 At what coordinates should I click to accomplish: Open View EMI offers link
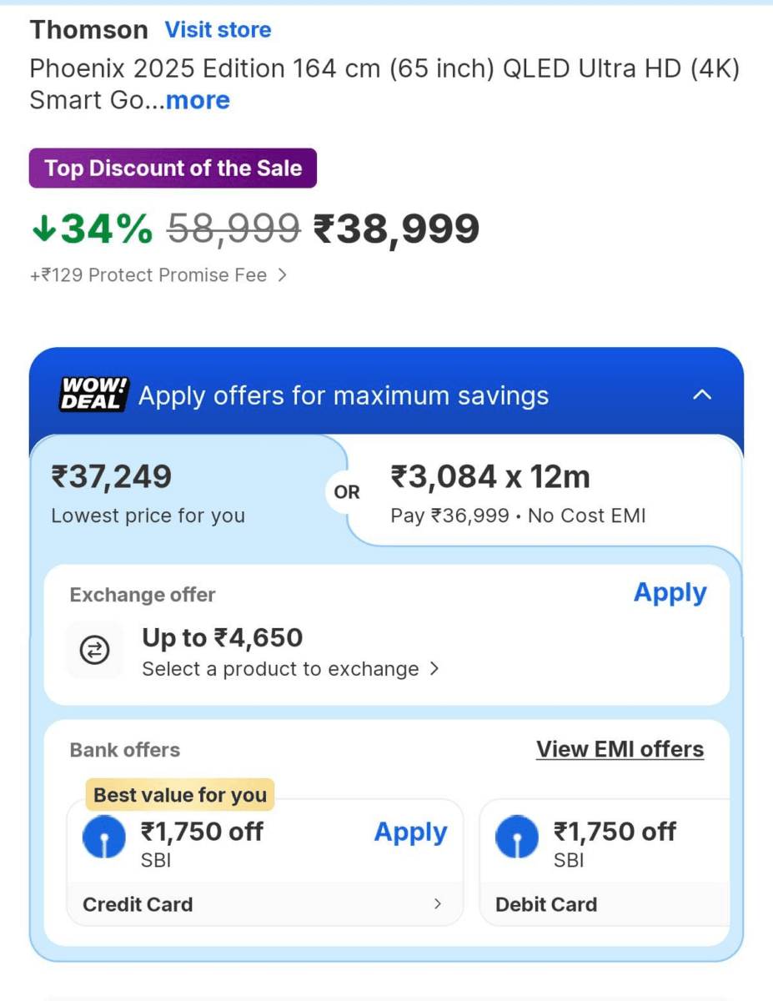620,749
